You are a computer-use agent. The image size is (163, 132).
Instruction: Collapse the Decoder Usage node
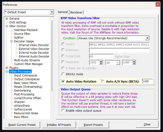click(11, 41)
